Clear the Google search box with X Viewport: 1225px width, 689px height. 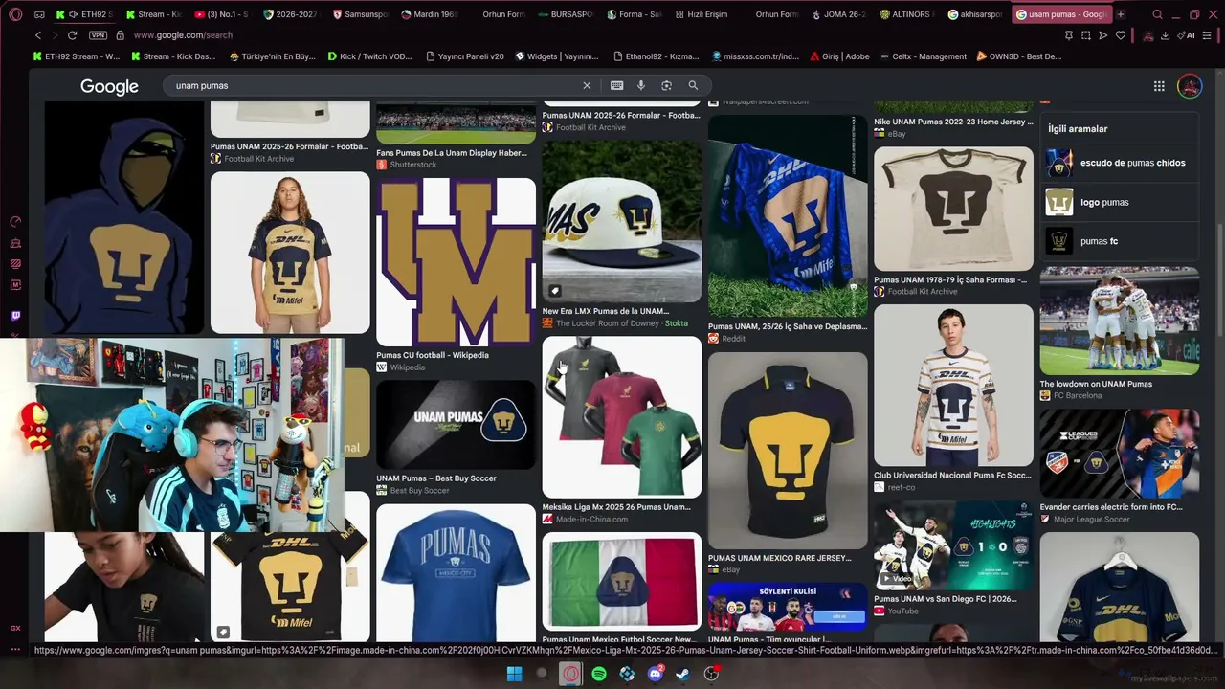(587, 85)
